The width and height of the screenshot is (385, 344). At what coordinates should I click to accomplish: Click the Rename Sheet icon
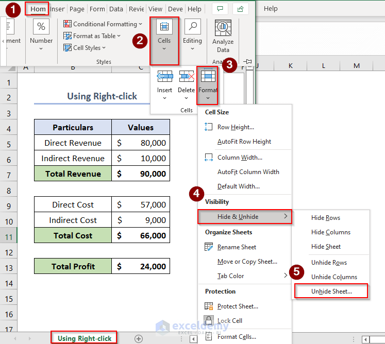(x=209, y=247)
